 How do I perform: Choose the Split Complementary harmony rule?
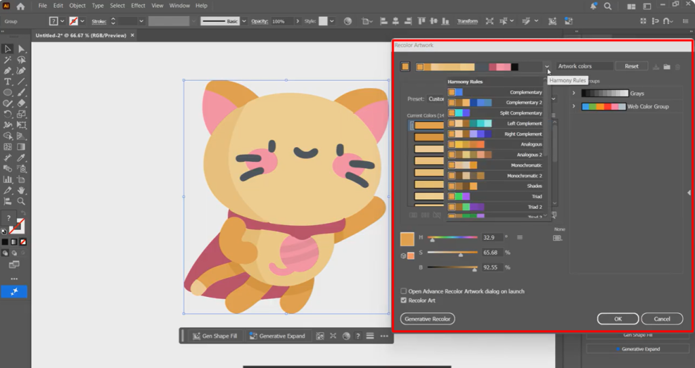[495, 113]
